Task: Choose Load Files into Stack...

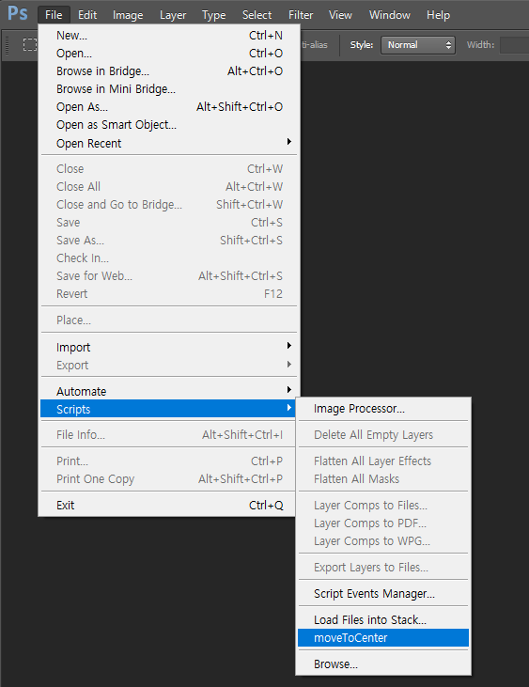Action: click(383, 620)
